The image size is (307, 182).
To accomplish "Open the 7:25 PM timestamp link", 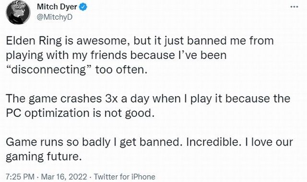I will click(x=20, y=177).
